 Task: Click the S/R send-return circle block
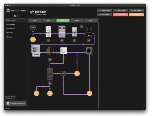tap(50, 51)
